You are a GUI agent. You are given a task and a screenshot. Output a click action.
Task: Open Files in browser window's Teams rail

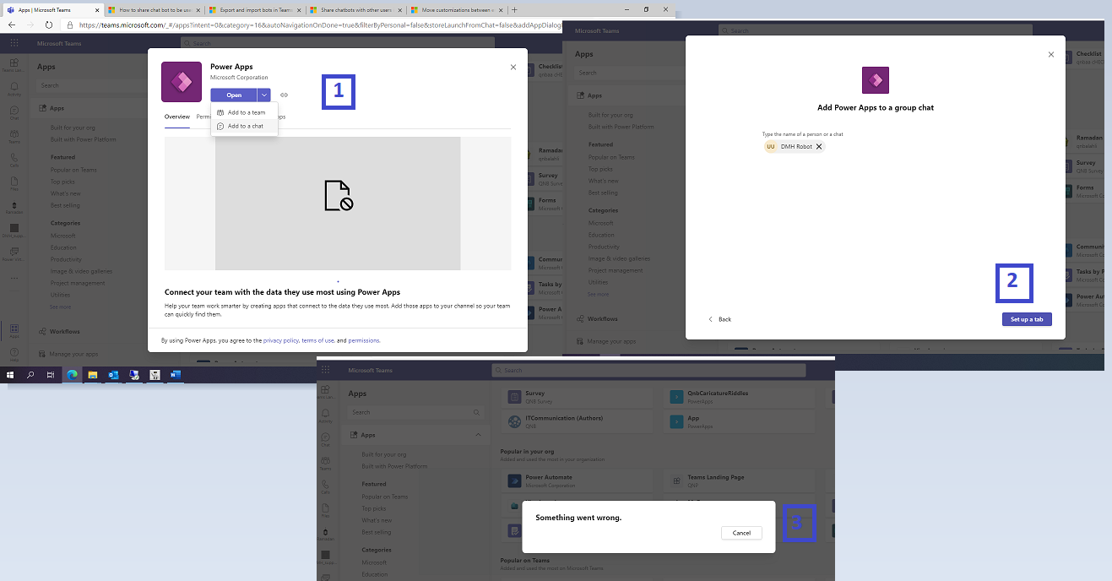click(14, 185)
